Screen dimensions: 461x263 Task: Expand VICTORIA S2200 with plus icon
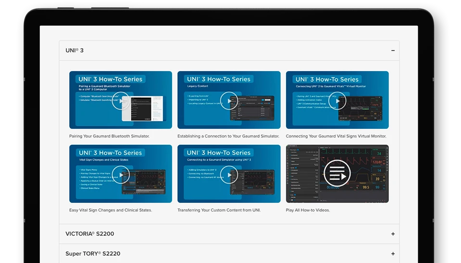(393, 234)
